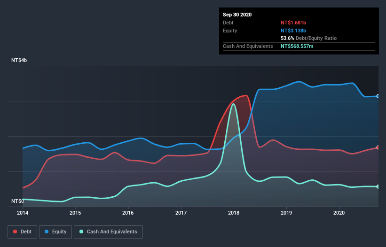
Task: Select the 2016 x-axis label
Action: click(x=128, y=213)
